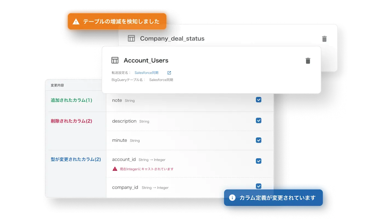Screen dimensions: 390x219
Task: Toggle the company_id column checkbox
Action: [259, 186]
